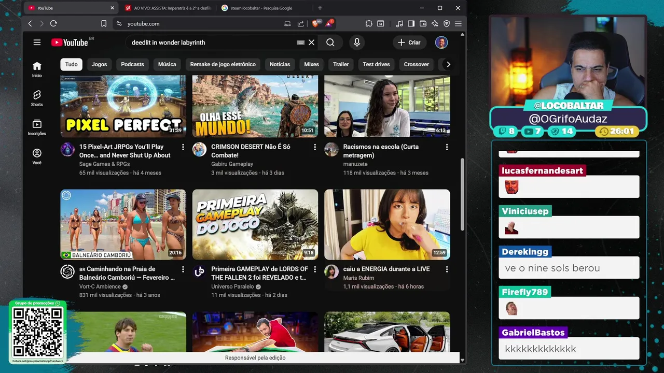Screen dimensions: 664x373
Task: Open the music note playlist icon
Action: tap(399, 23)
